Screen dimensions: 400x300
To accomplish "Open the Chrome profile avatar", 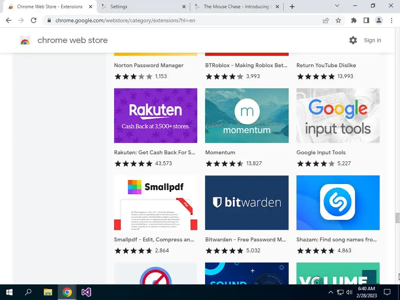I will coord(379,20).
